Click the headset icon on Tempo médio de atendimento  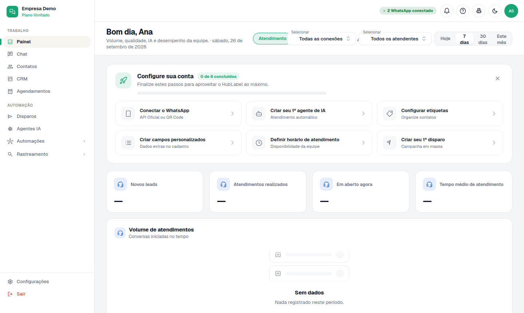coord(429,185)
